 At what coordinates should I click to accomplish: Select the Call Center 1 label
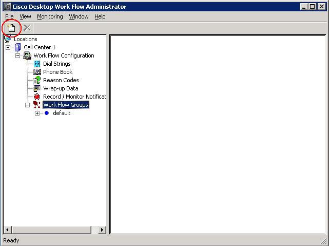point(40,47)
